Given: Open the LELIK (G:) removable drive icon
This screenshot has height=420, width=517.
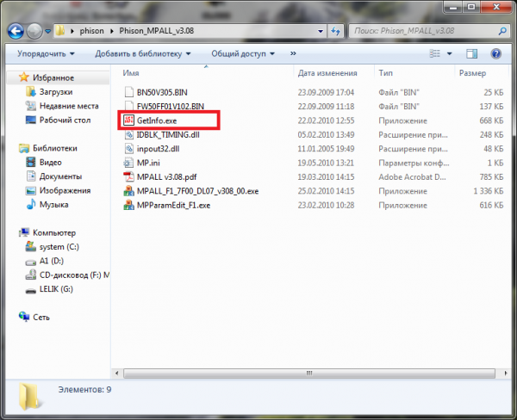Looking at the screenshot, I should 31,291.
